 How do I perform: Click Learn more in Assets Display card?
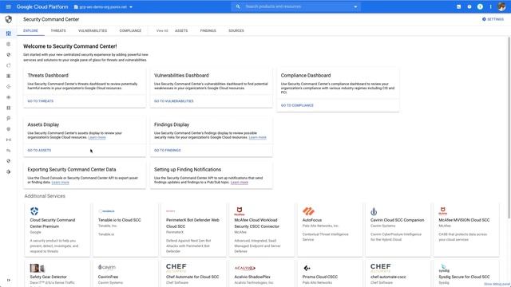pyautogui.click(x=97, y=138)
